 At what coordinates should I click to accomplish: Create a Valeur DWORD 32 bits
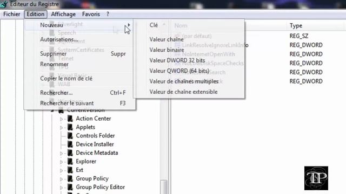(177, 60)
